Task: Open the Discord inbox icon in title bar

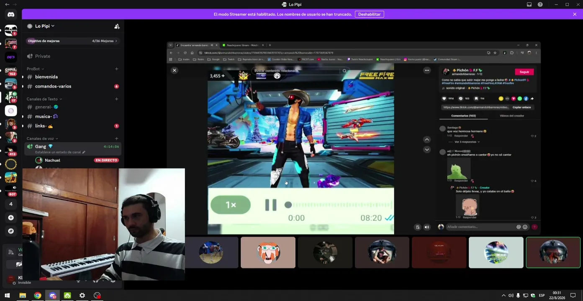Action: coord(529,5)
